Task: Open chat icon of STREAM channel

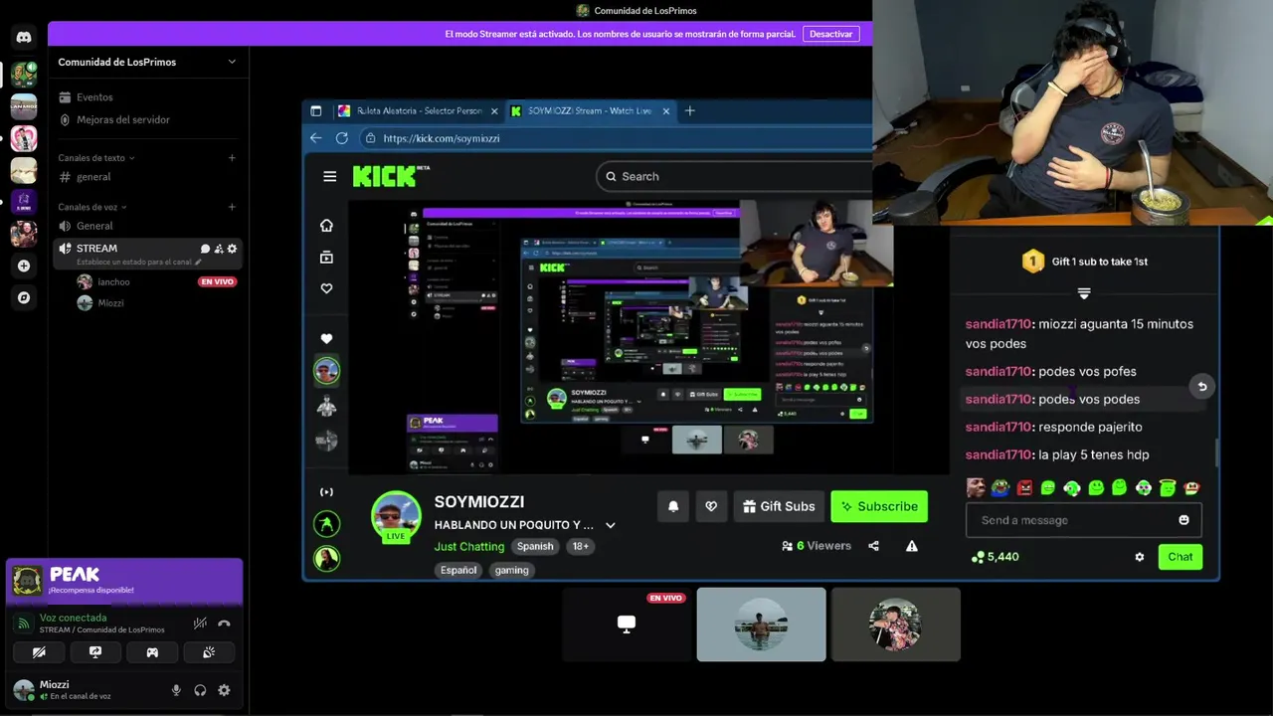Action: [206, 249]
